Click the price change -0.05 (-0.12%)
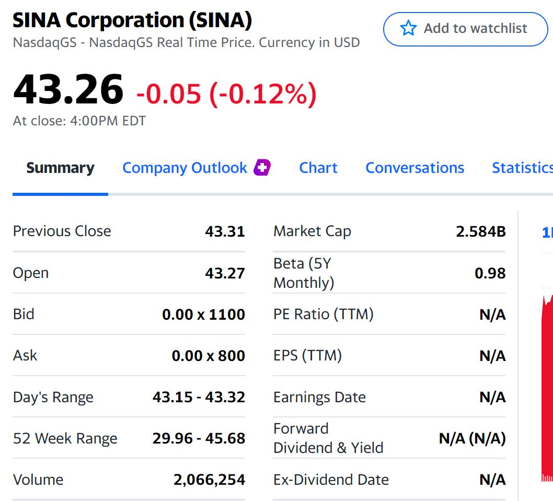The image size is (553, 501). point(226,94)
